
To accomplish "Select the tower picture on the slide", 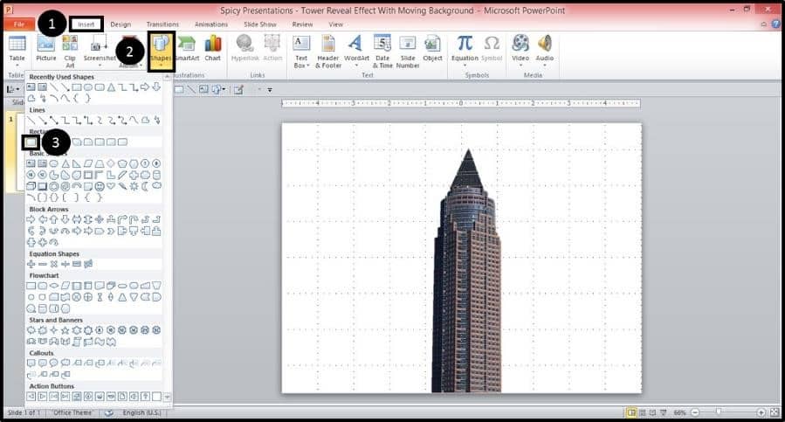I will pos(466,271).
